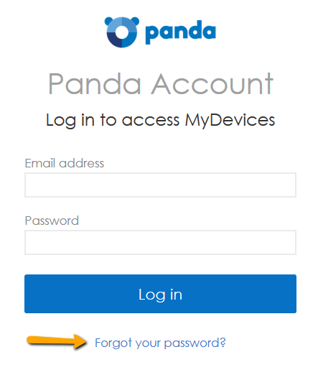Focus the Password input field

point(160,243)
